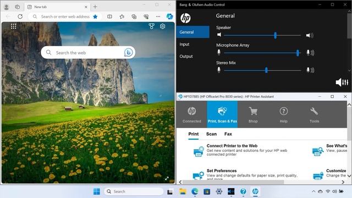The height and width of the screenshot is (198, 352).
Task: Open Microsoft Store from taskbar
Action: coord(207,191)
